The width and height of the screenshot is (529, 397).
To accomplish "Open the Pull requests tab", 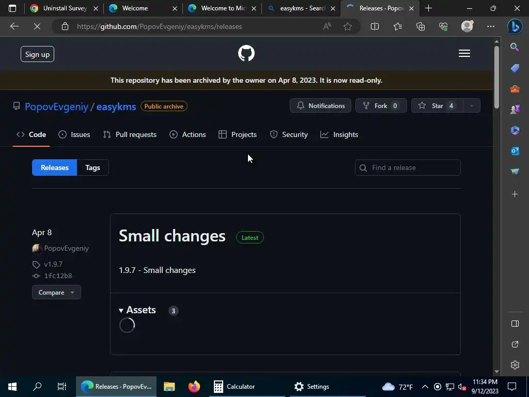I will [130, 134].
